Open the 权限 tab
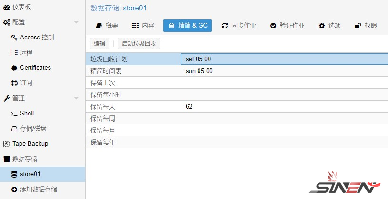The height and width of the screenshot is (199, 388). [366, 26]
